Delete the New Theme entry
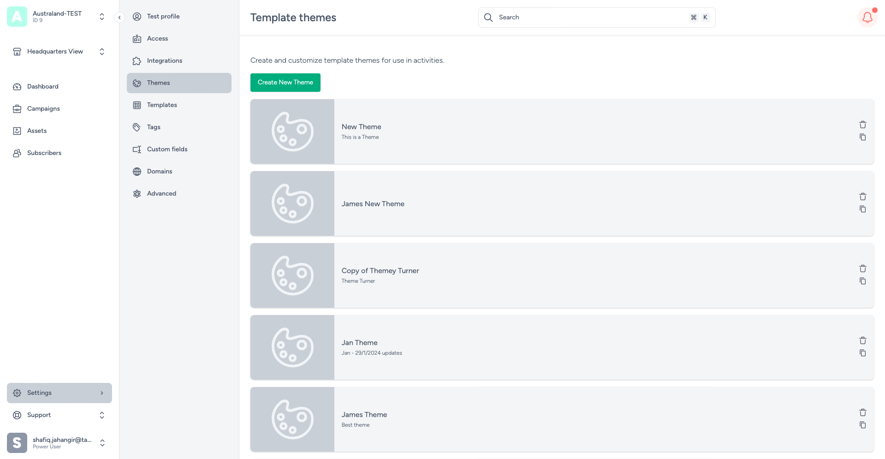The width and height of the screenshot is (885, 459). [862, 125]
